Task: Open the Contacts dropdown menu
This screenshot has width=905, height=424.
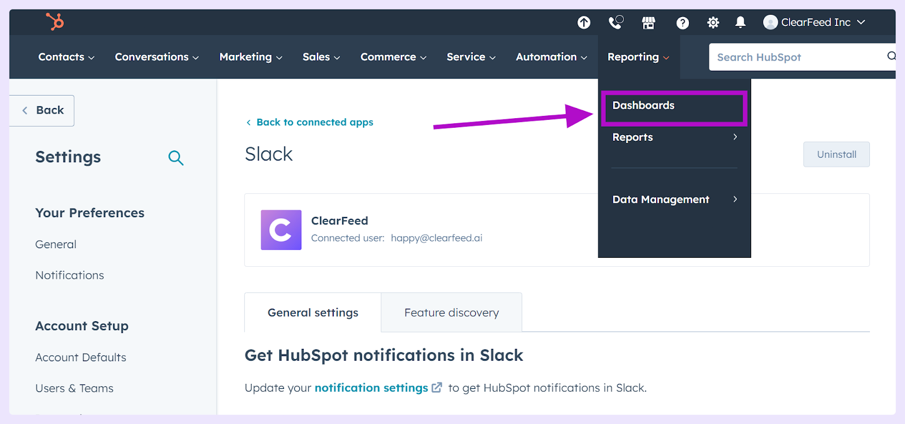Action: pos(66,57)
